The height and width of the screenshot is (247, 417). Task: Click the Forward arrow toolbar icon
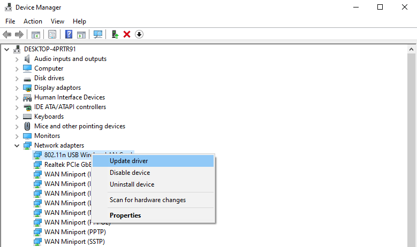[19, 34]
